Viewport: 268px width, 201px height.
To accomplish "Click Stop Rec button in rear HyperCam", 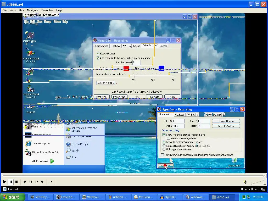I will pos(101,97).
